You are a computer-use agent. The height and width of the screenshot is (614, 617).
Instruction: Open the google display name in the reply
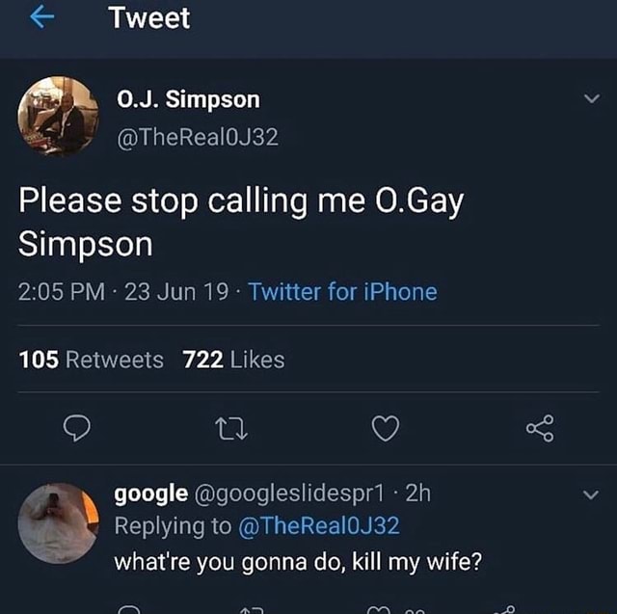coord(151,494)
